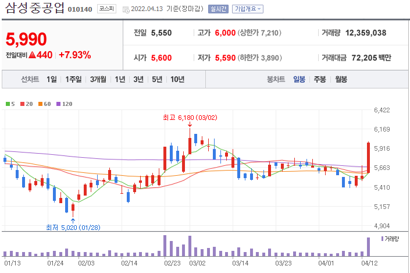Image resolution: width=410 pixels, height=273 pixels.
Task: Click the 2022.04.13 기준(장마감) date text
Action: click(x=167, y=9)
